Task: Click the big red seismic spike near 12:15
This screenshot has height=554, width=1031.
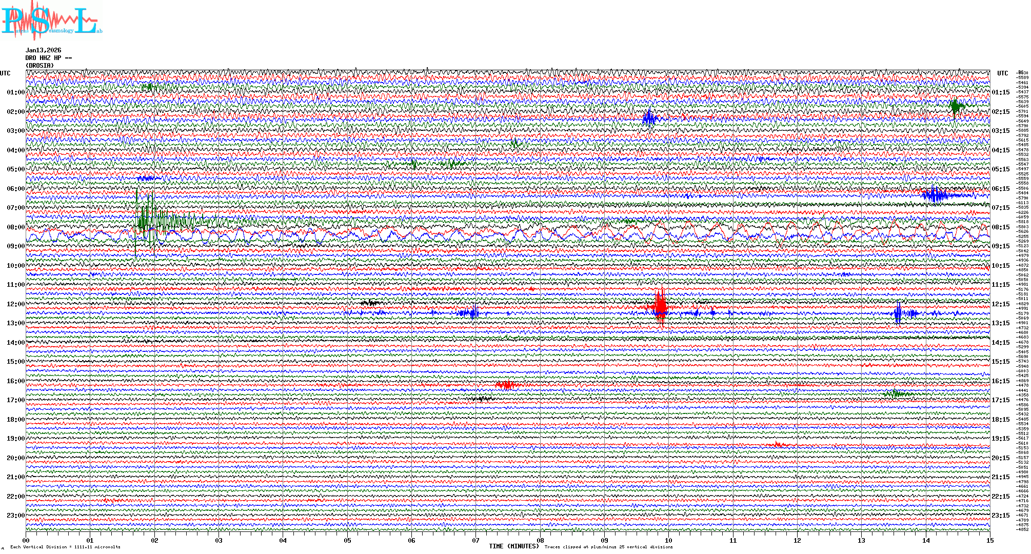Action: (x=660, y=308)
